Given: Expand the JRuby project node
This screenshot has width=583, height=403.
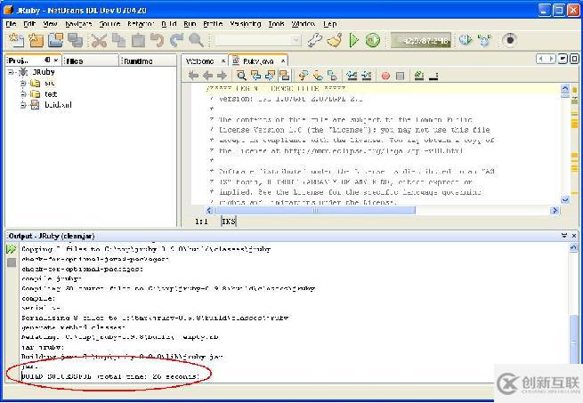Looking at the screenshot, I should (12, 72).
